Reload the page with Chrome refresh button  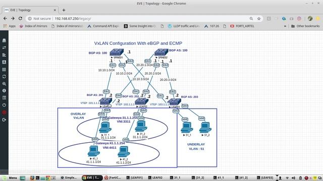point(20,19)
